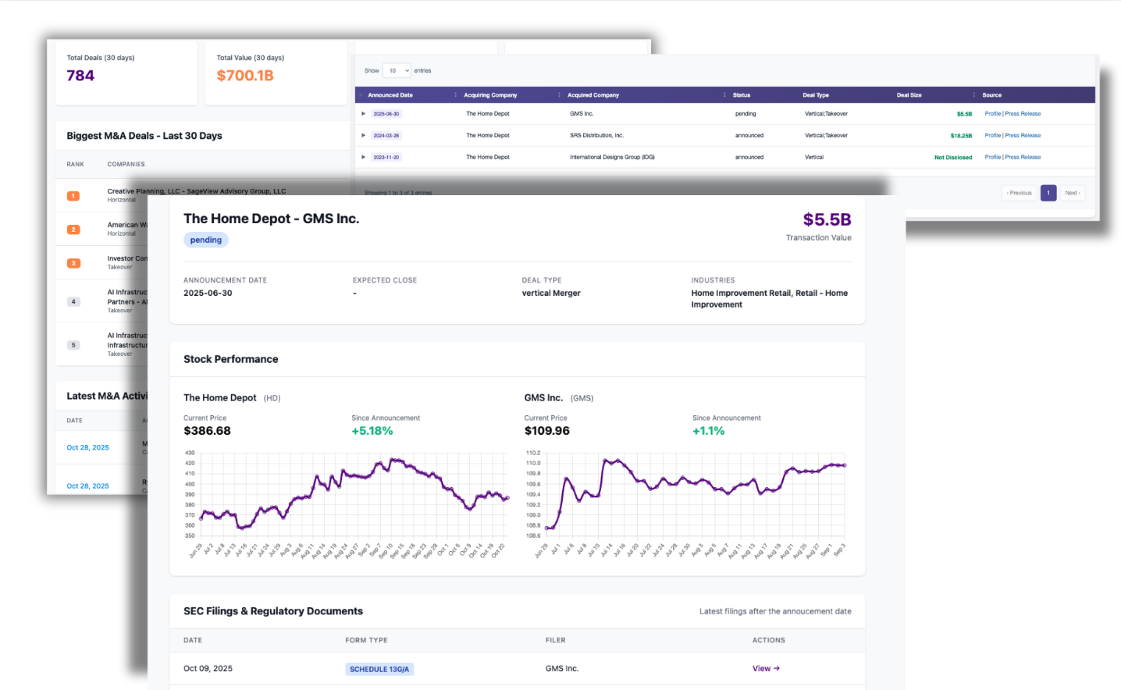View the SCHEDULE 13G/A filing
1121x690 pixels.
pyautogui.click(x=763, y=669)
